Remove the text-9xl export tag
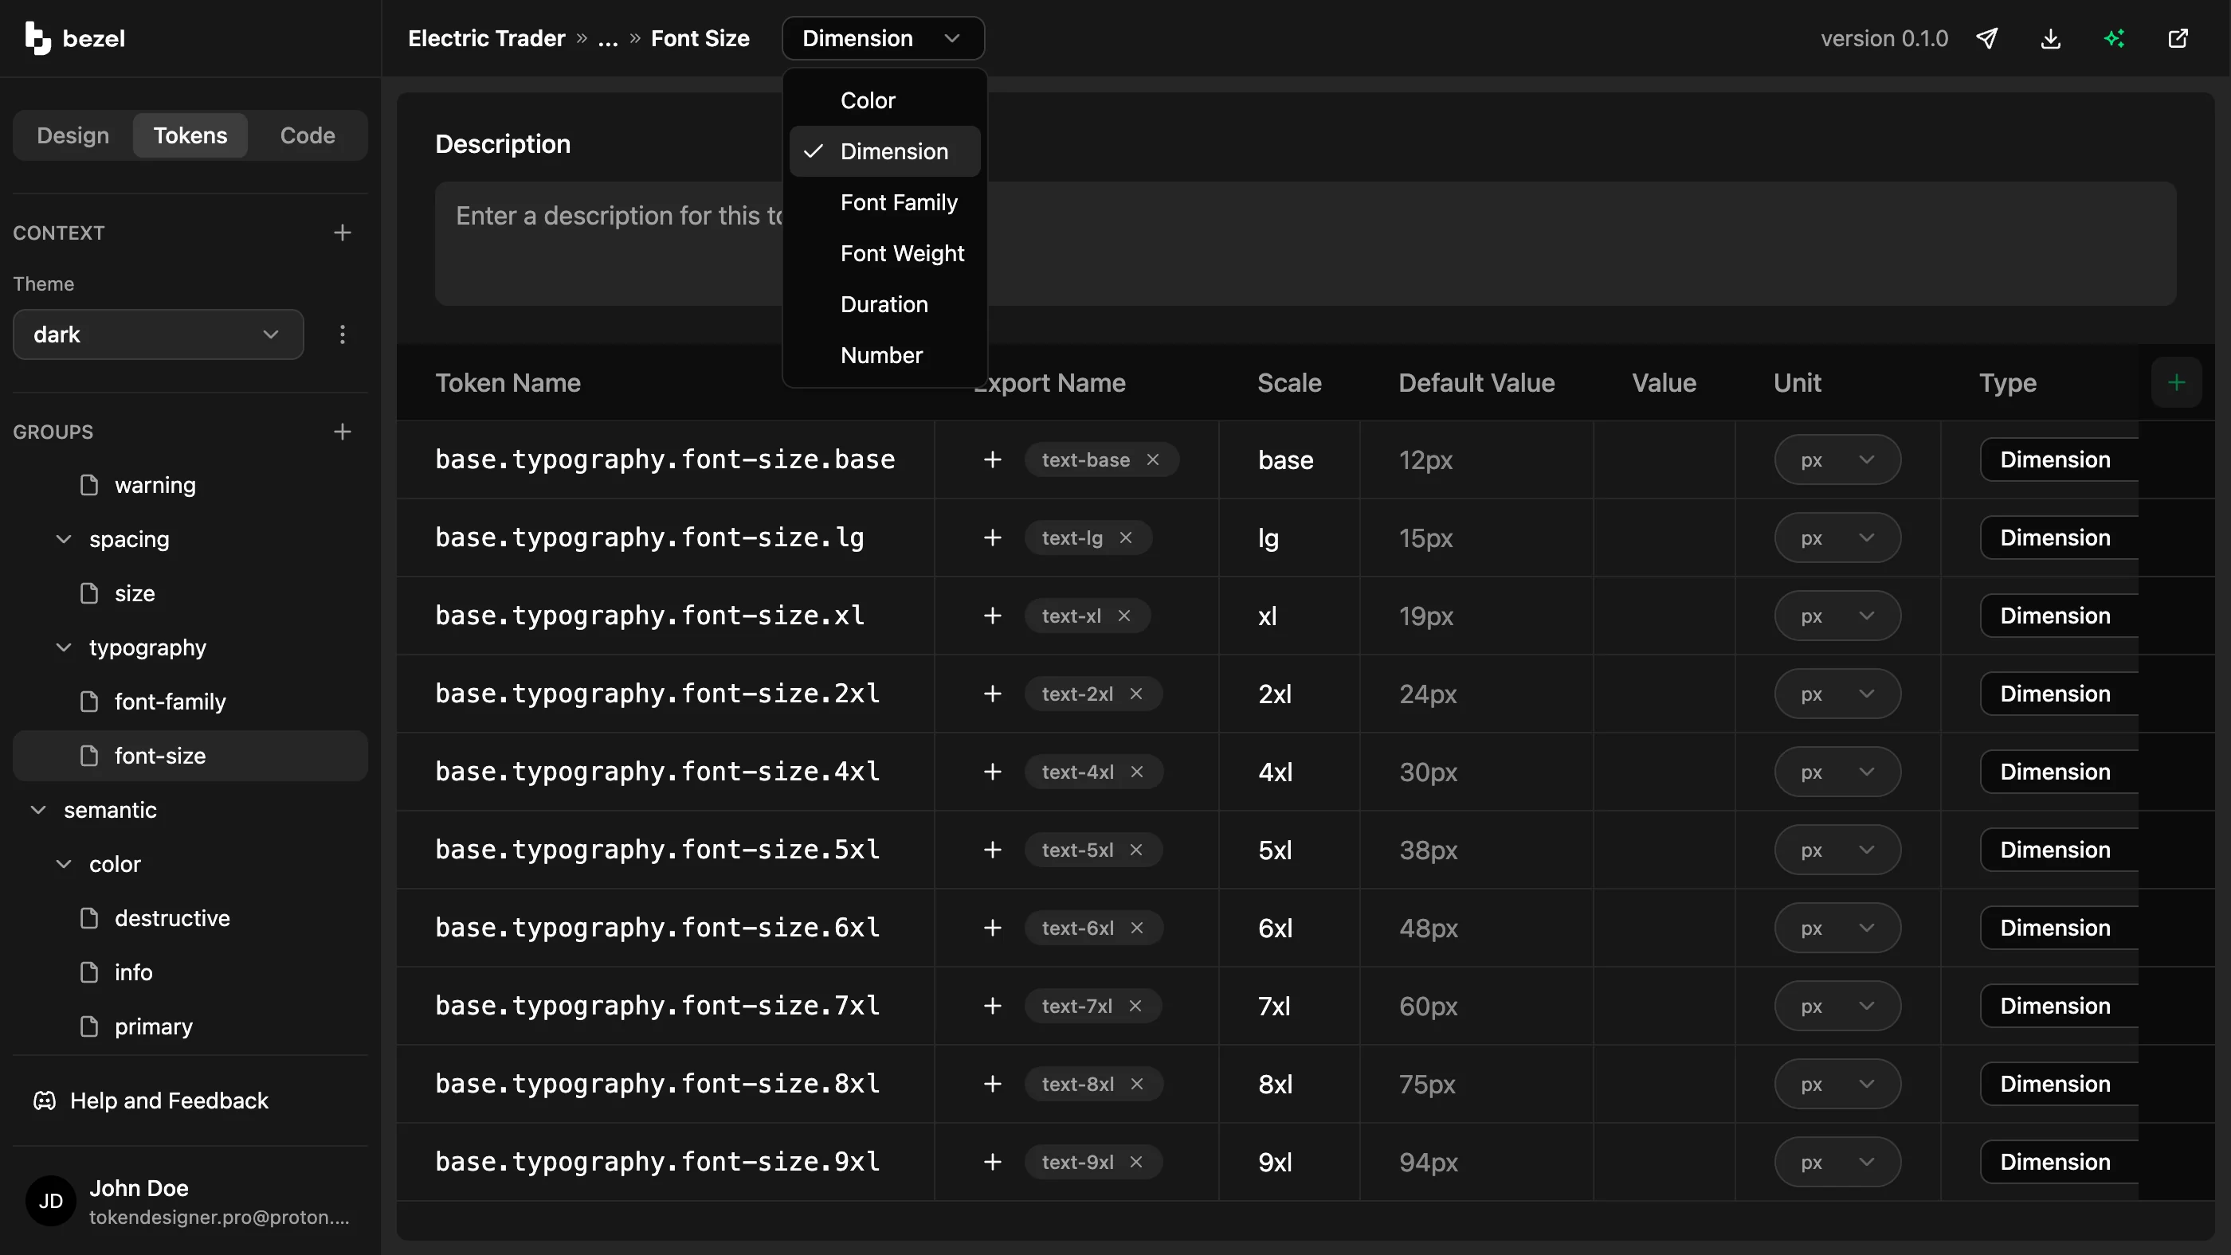The width and height of the screenshot is (2231, 1255). (x=1136, y=1162)
